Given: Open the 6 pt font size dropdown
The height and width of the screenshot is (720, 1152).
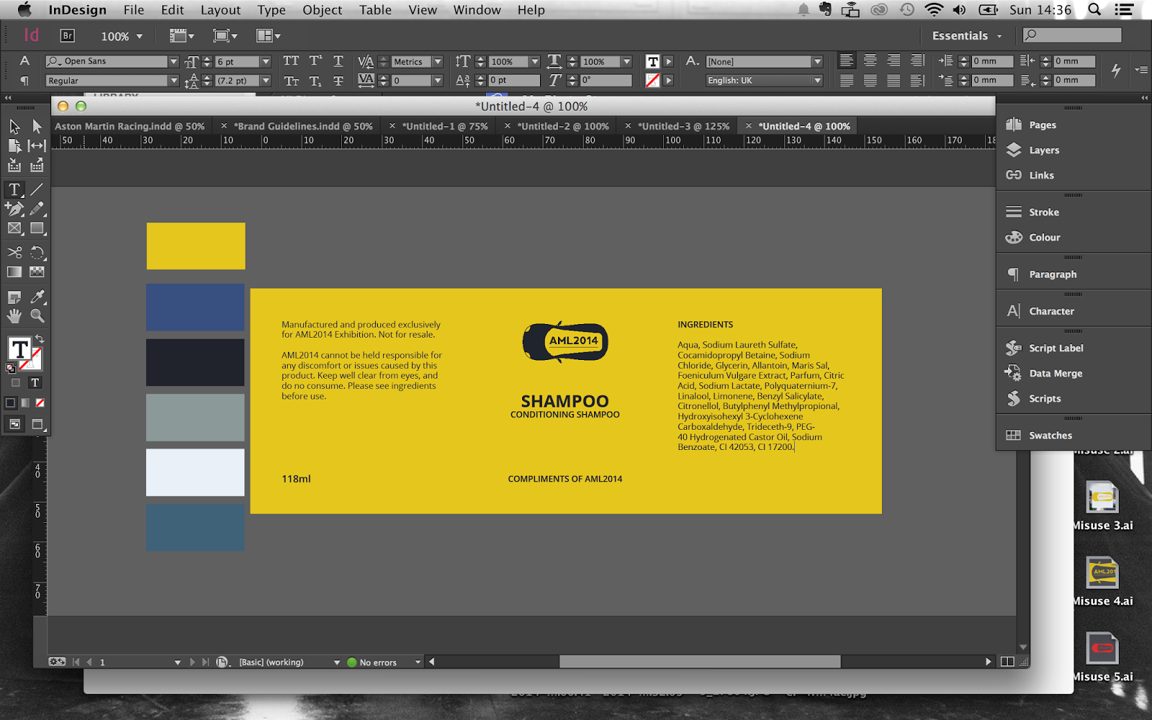Looking at the screenshot, I should (266, 62).
